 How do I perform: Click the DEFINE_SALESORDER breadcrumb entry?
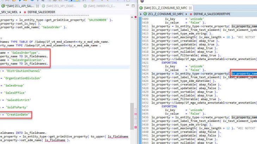coord(41,12)
